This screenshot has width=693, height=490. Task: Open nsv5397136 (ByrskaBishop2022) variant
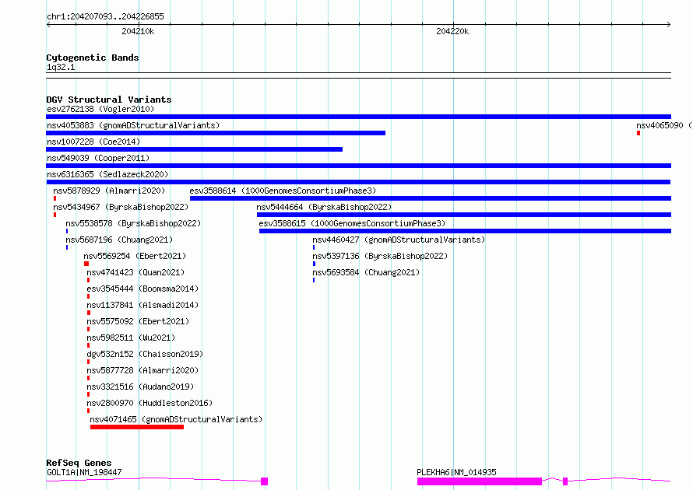coord(380,256)
